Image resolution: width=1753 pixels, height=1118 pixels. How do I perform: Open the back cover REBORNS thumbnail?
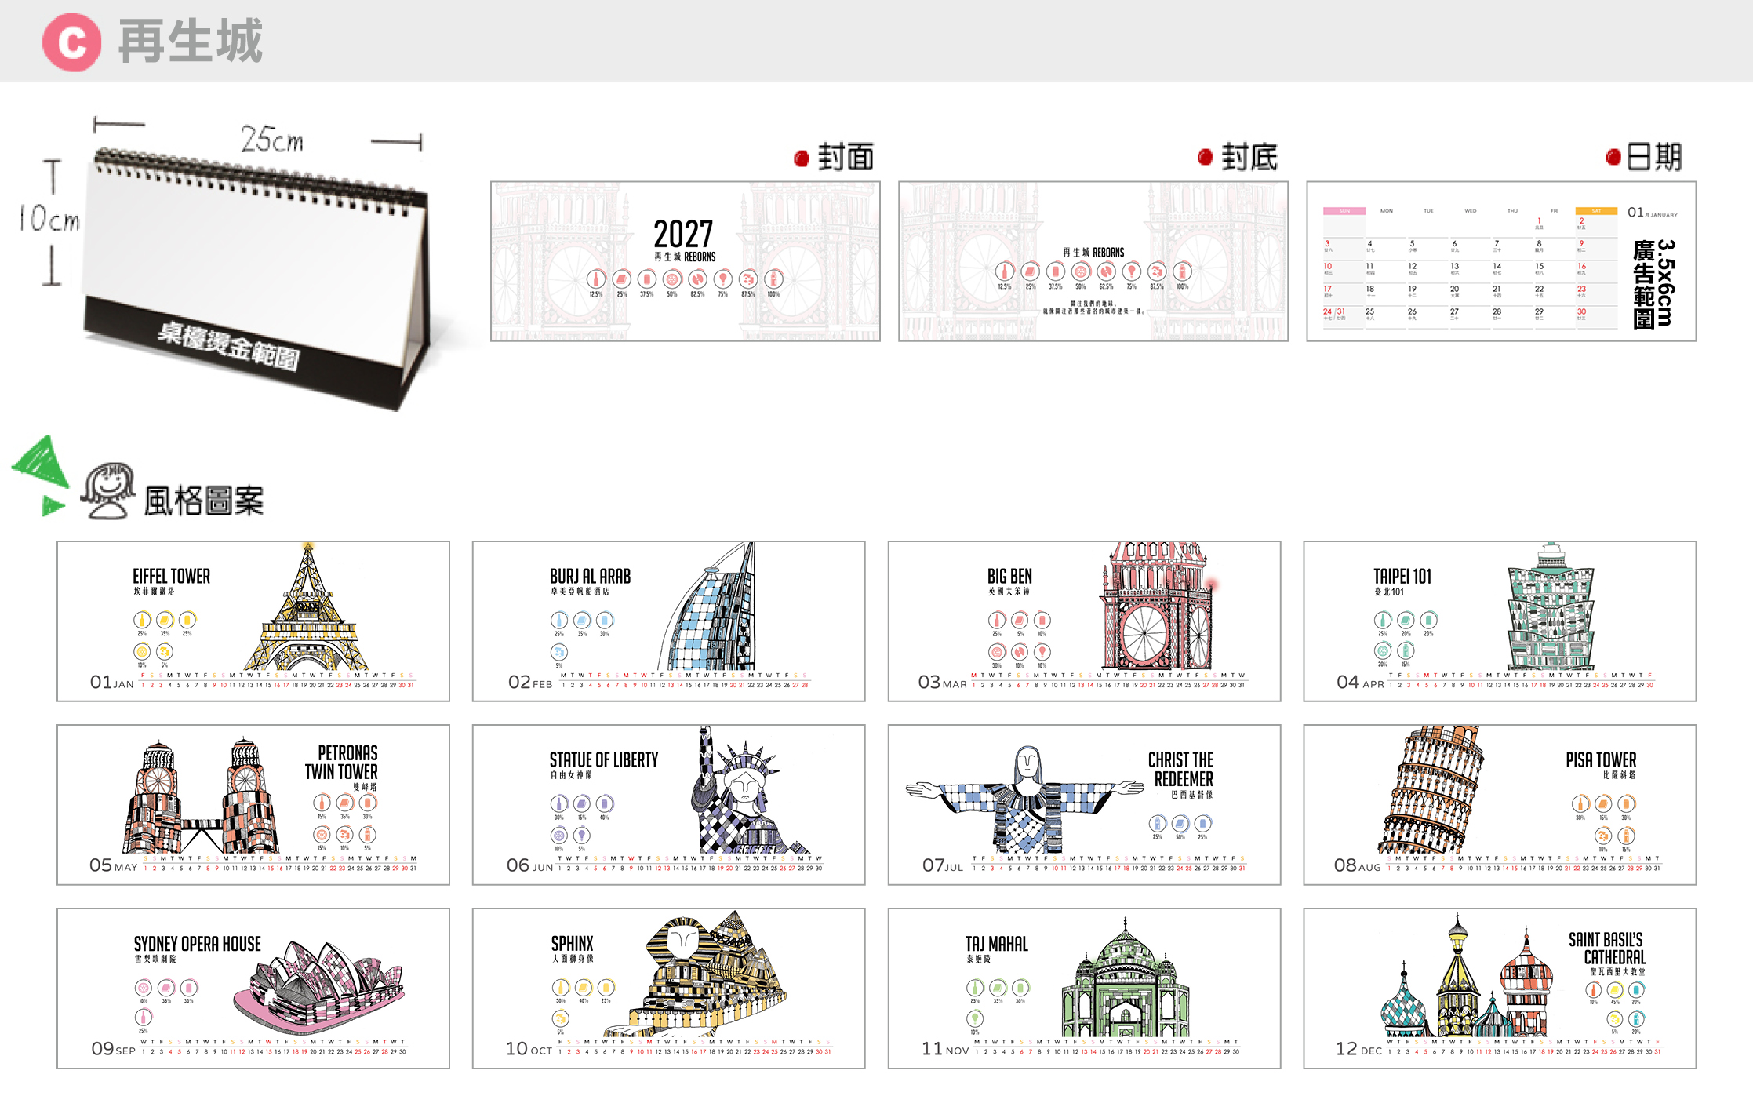tap(1093, 261)
